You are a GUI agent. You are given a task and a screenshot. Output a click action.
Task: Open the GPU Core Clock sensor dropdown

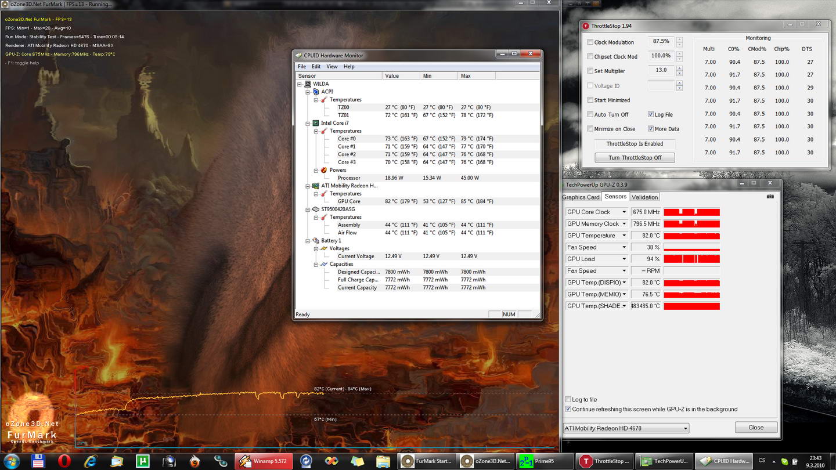pos(625,212)
